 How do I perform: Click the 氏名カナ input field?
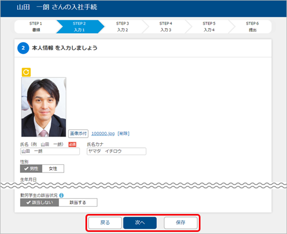pyautogui.click(x=117, y=151)
